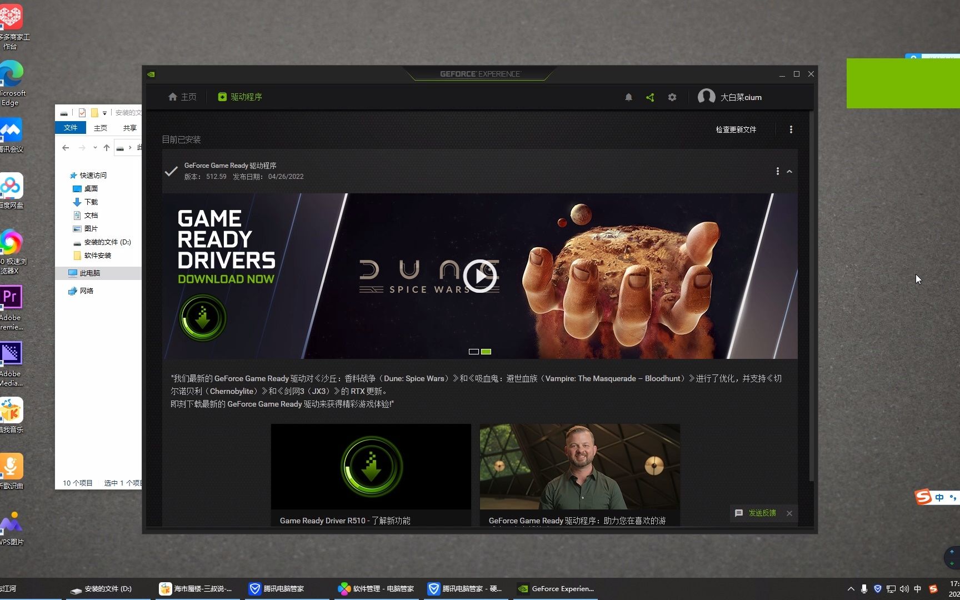The height and width of the screenshot is (600, 960).
Task: Open the installed driver's three-dot menu
Action: tap(777, 171)
